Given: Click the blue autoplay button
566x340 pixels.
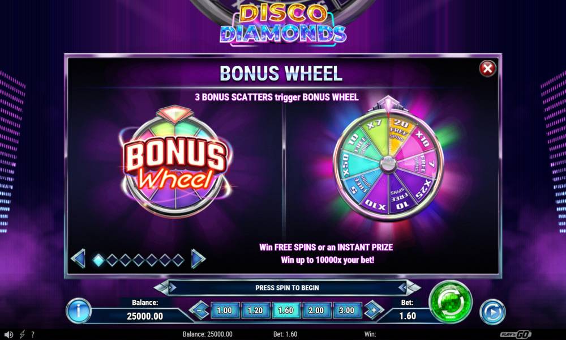Looking at the screenshot, I should point(492,312).
